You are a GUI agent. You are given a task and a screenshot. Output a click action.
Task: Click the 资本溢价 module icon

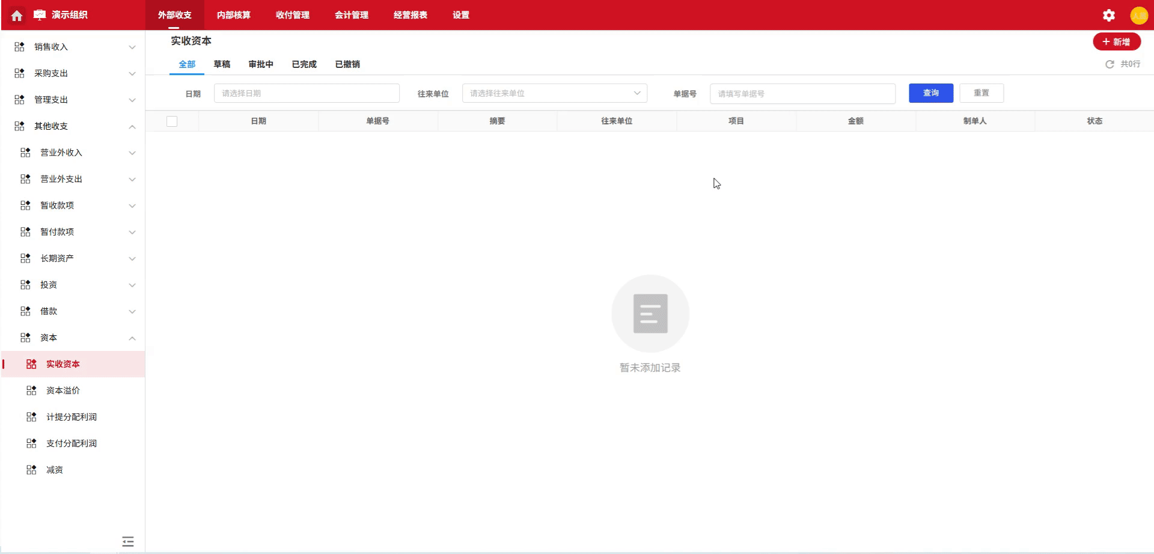31,390
